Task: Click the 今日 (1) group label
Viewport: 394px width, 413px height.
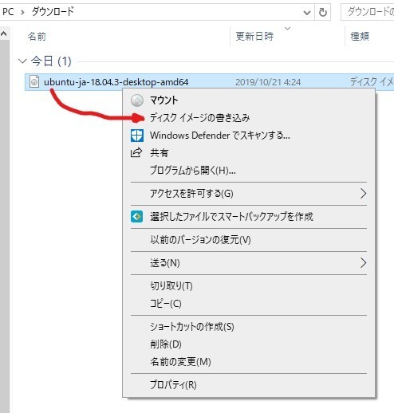Action: coord(51,61)
